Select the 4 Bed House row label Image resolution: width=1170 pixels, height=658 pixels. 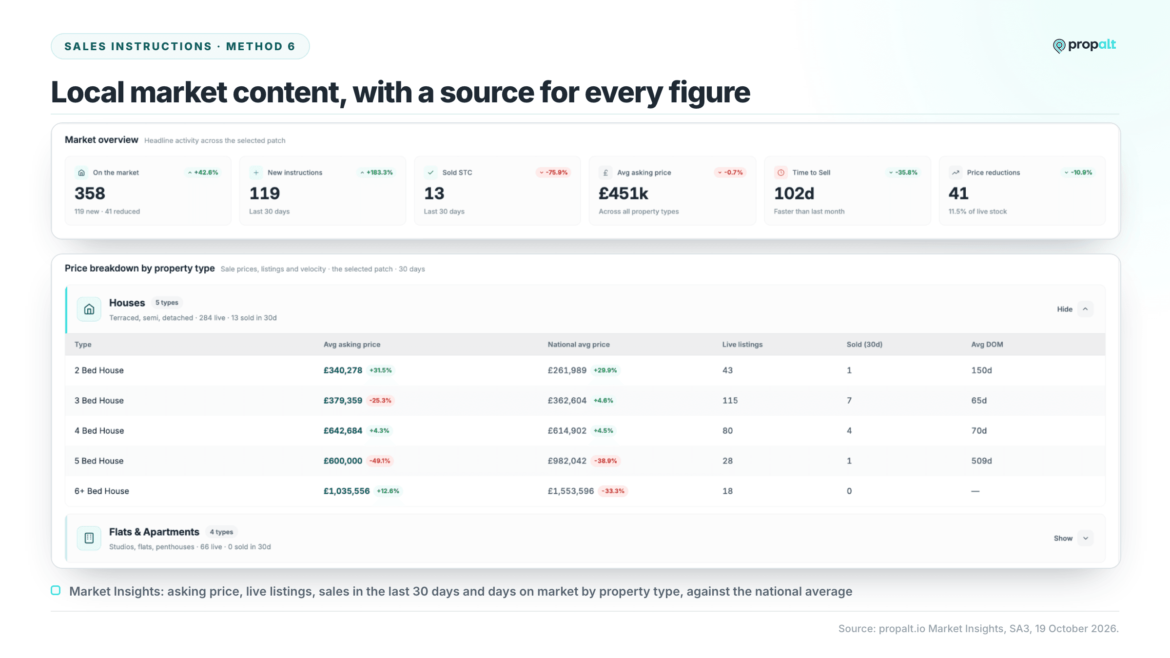click(x=99, y=431)
